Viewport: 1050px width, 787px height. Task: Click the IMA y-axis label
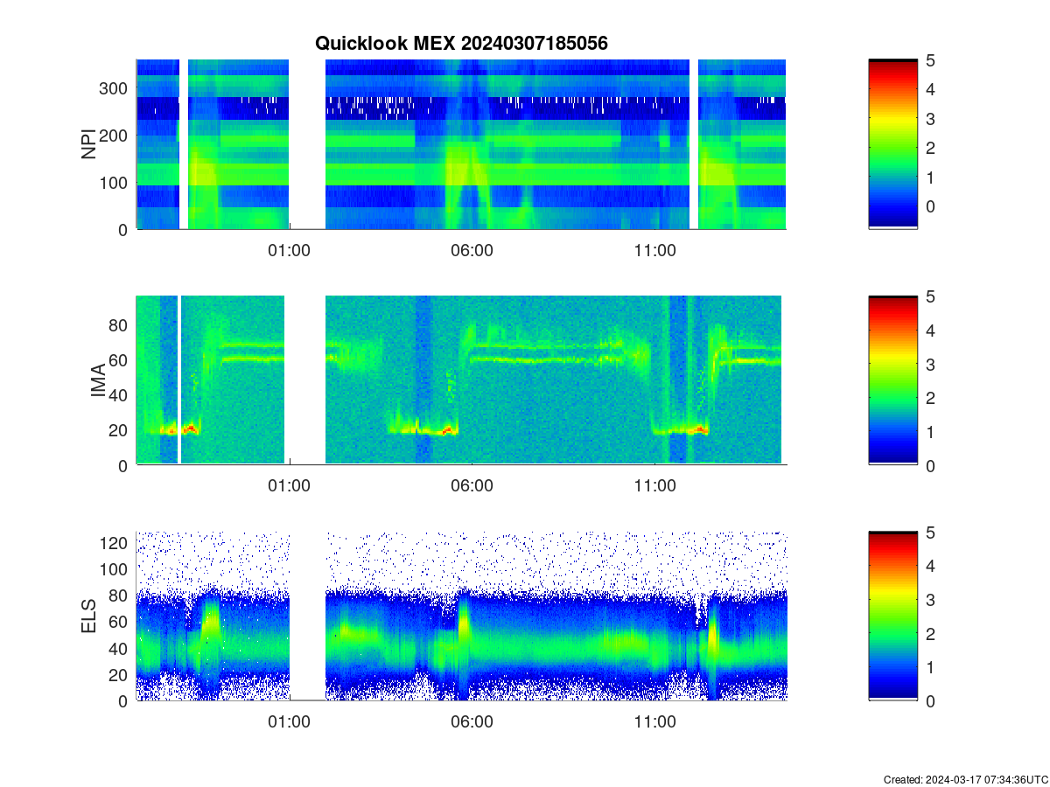99,381
